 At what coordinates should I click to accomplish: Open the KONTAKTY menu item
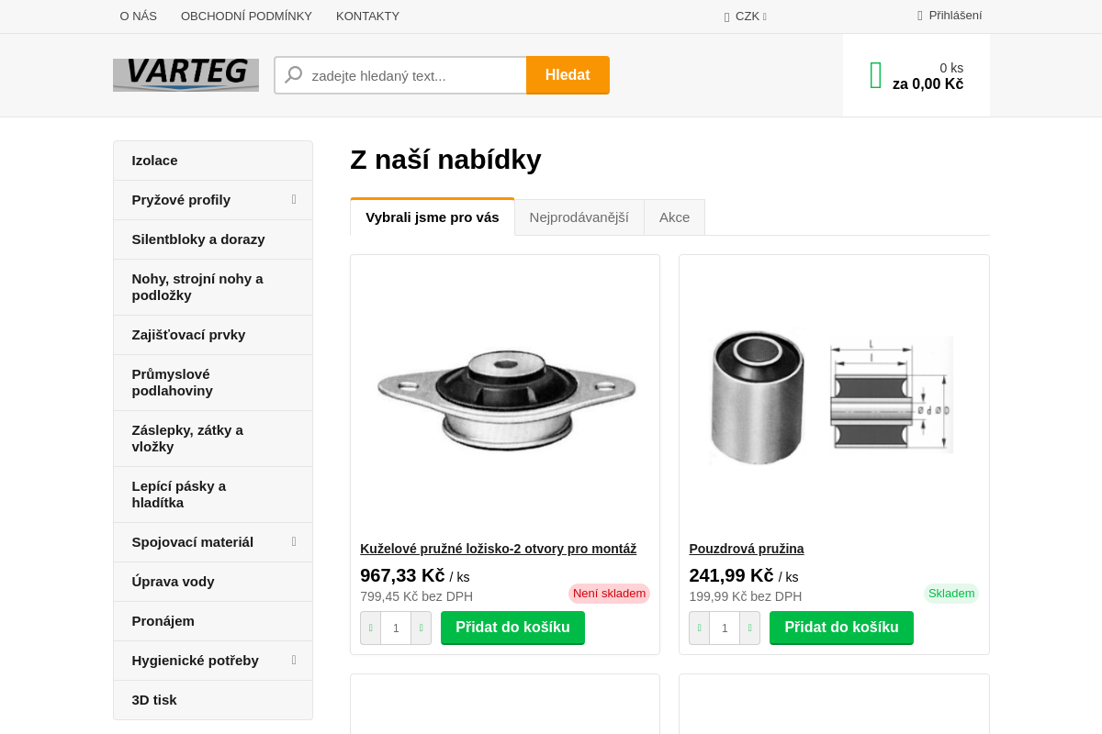(367, 16)
